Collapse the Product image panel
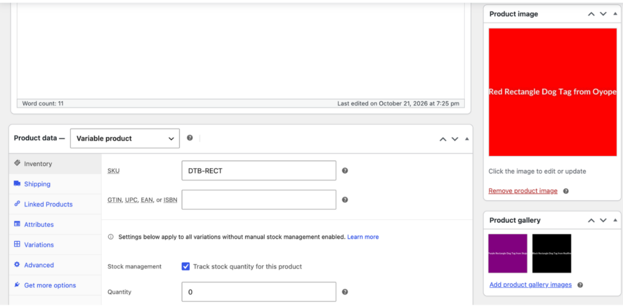The width and height of the screenshot is (623, 306). tap(615, 14)
